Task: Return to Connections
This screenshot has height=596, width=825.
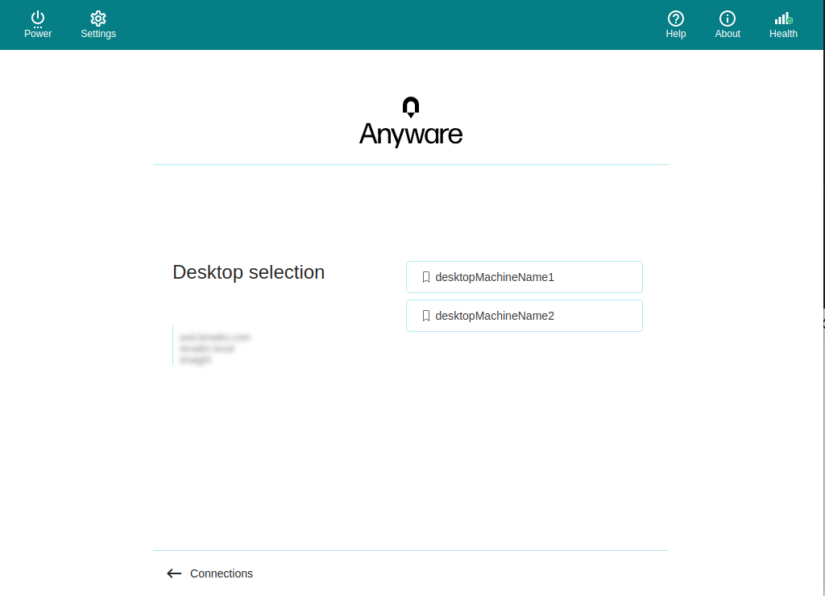Action: (x=221, y=573)
